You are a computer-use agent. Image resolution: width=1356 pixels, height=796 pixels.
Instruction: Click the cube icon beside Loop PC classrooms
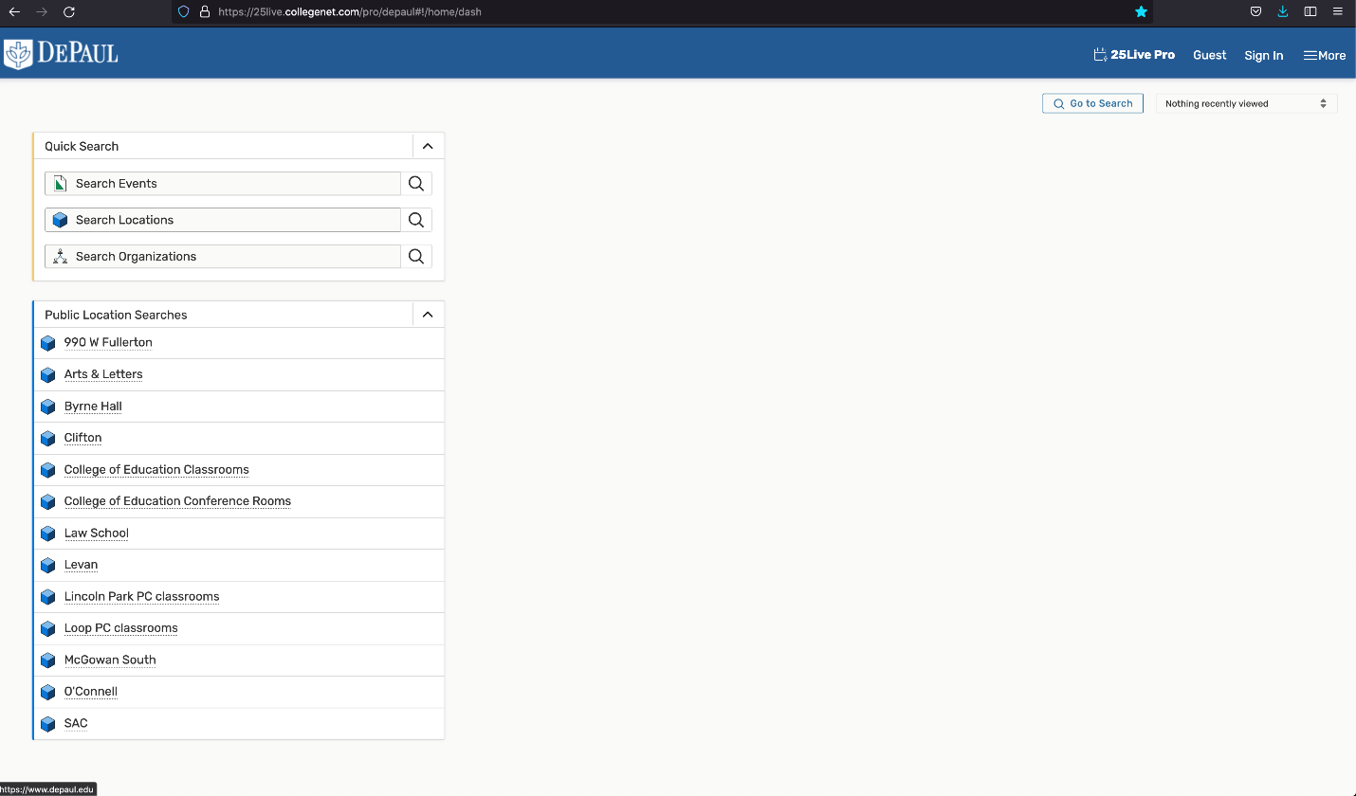[x=48, y=629]
